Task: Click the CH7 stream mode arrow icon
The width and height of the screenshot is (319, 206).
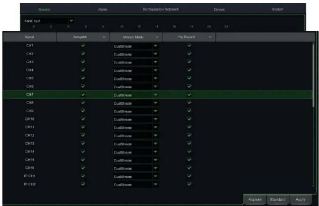Action: [155, 95]
